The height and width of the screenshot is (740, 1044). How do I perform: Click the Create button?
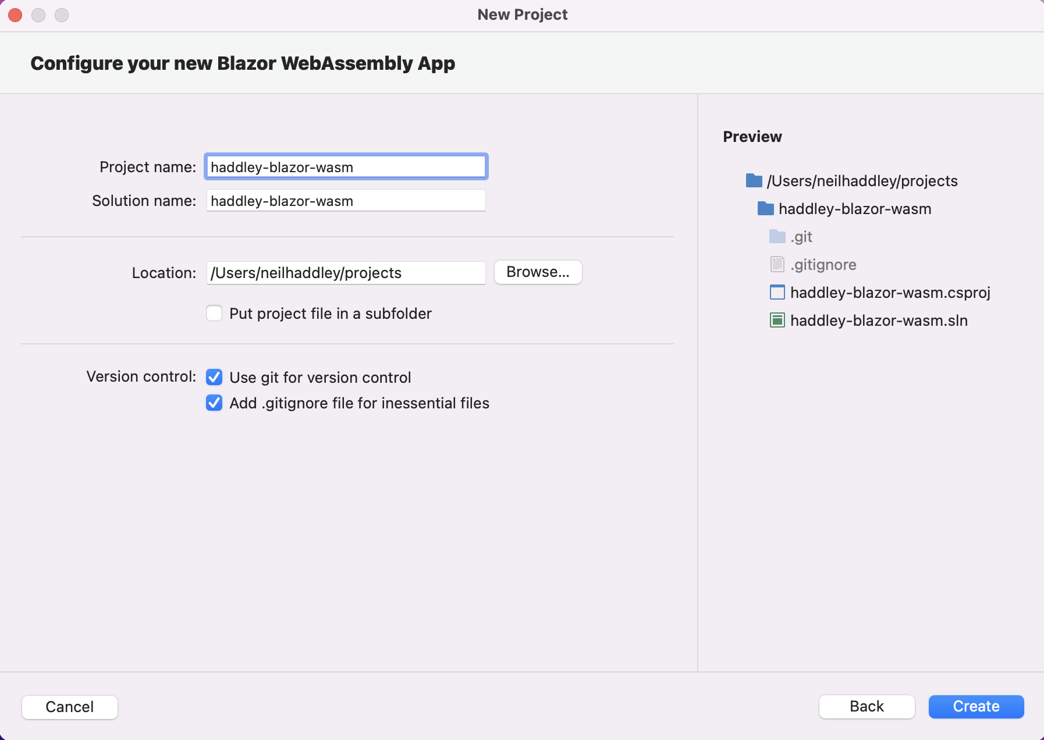pyautogui.click(x=976, y=707)
